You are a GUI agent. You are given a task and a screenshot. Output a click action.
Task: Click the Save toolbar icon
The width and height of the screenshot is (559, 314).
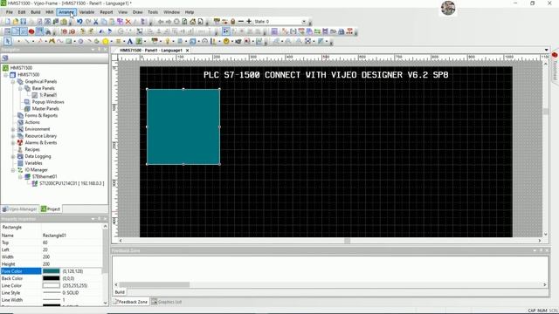click(24, 22)
